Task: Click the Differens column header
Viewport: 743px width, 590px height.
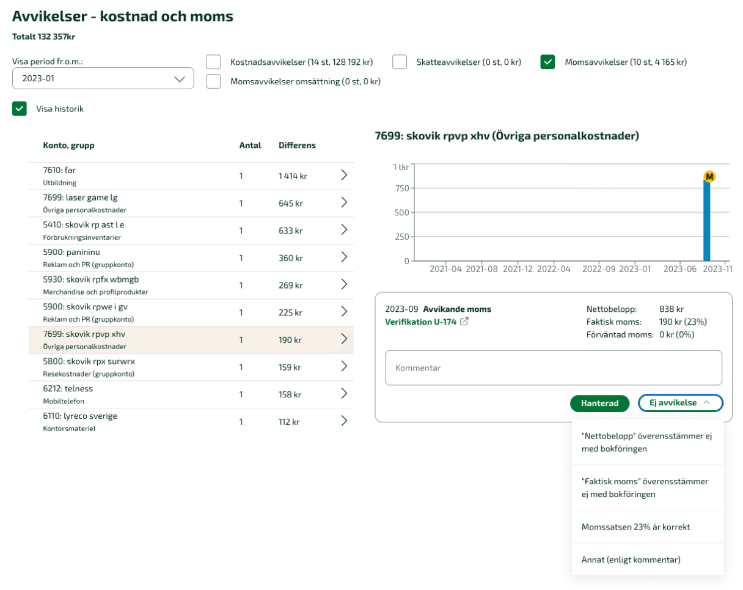Action: 297,145
